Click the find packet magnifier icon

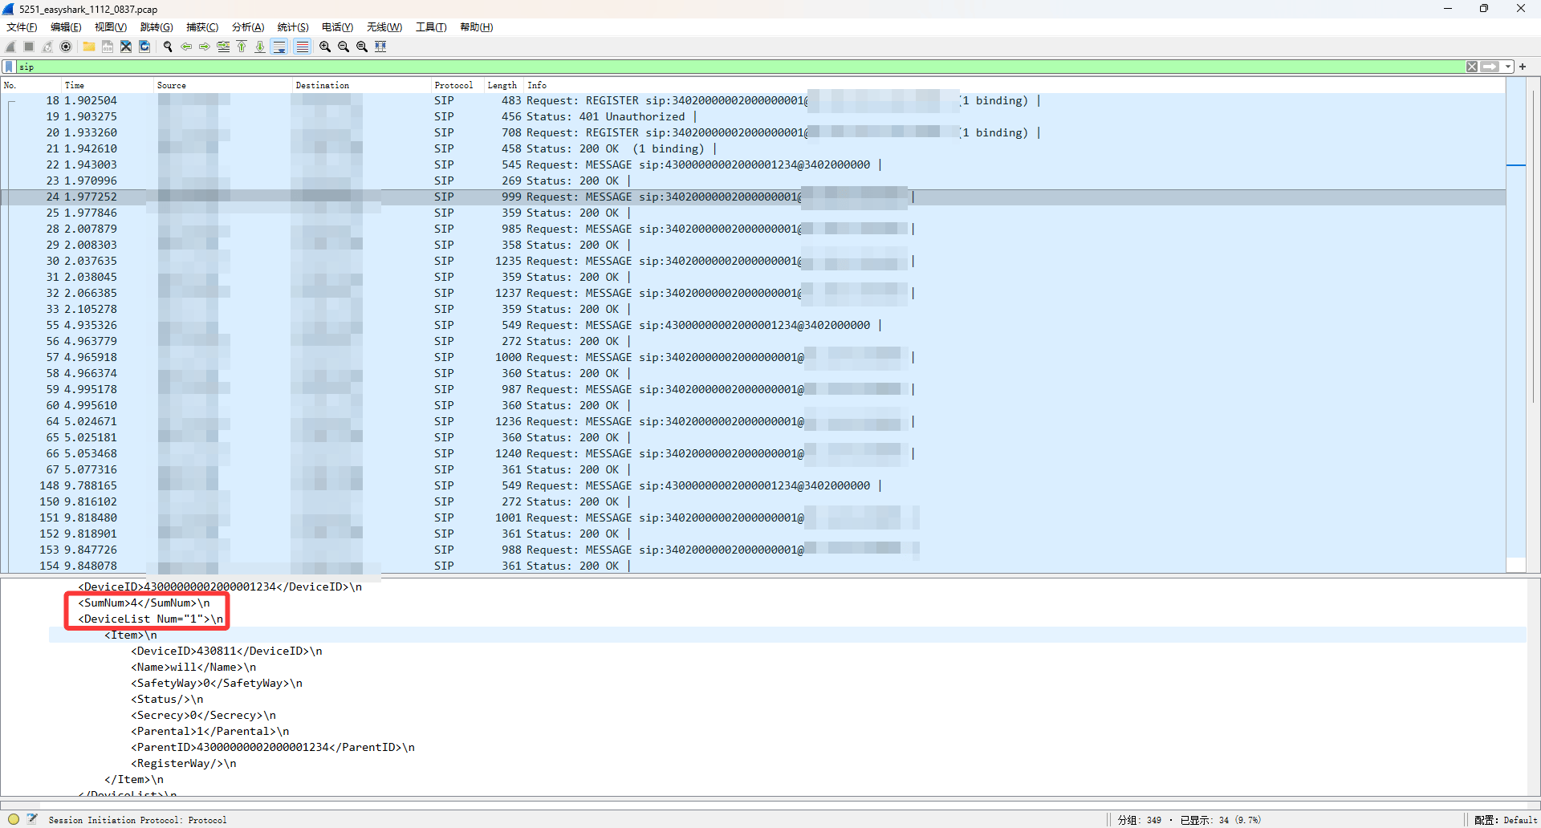coord(168,47)
